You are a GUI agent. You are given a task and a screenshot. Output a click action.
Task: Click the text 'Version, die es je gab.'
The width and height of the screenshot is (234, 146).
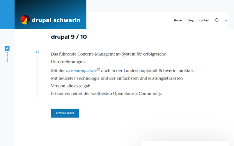(x=71, y=86)
